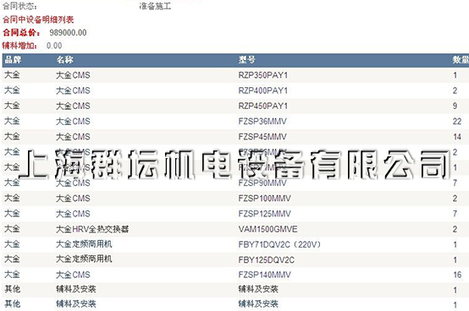The height and width of the screenshot is (311, 469).
Task: Open 大金CMS in the FZSP45MMV row
Action: [x=73, y=137]
